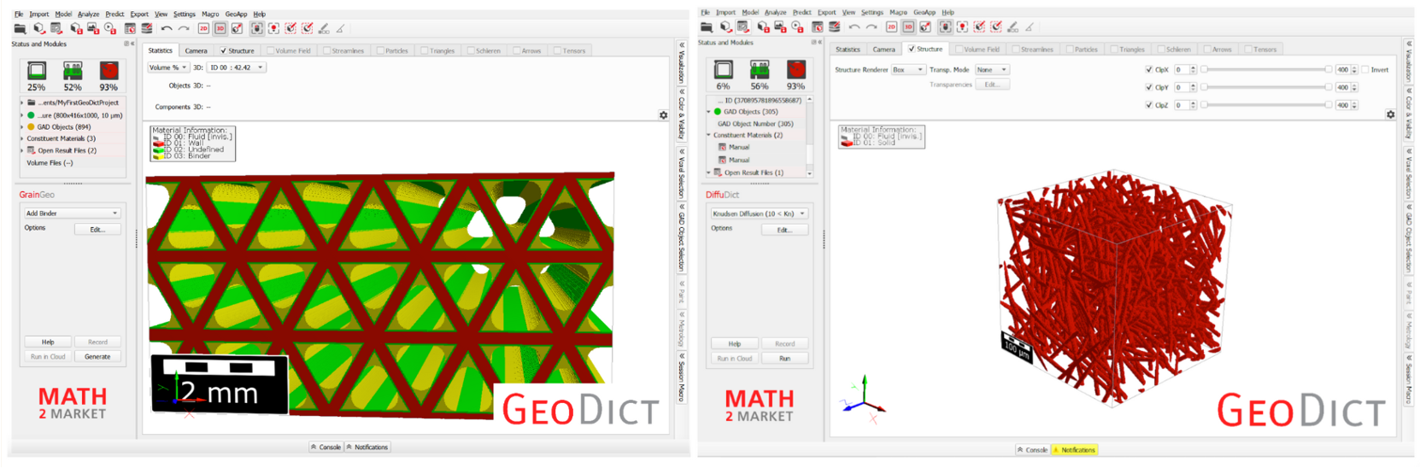Toggle ClipY checkbox in right window

click(x=1148, y=87)
